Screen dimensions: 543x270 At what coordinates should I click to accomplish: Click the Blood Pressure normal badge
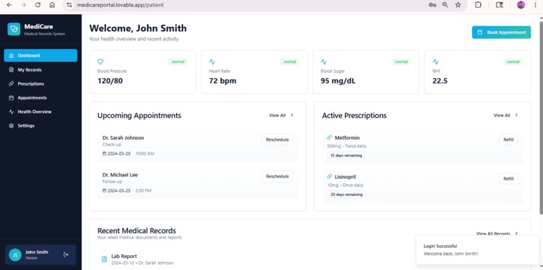[178, 62]
